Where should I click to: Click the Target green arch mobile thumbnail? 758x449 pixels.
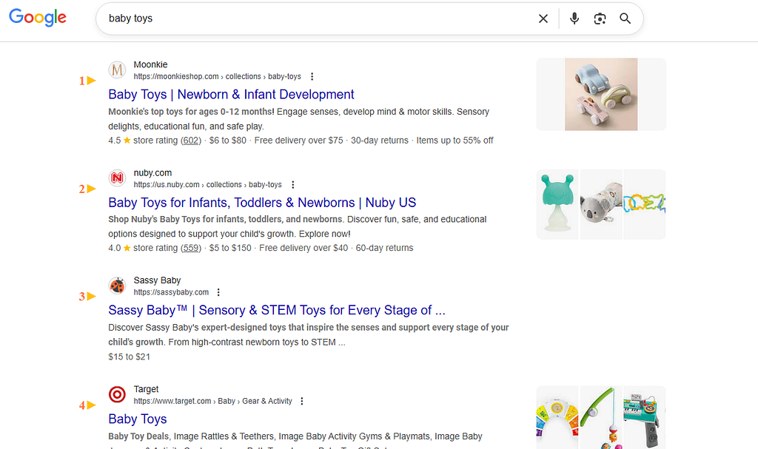[x=601, y=417]
